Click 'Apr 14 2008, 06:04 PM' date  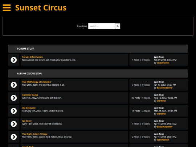point(165,137)
